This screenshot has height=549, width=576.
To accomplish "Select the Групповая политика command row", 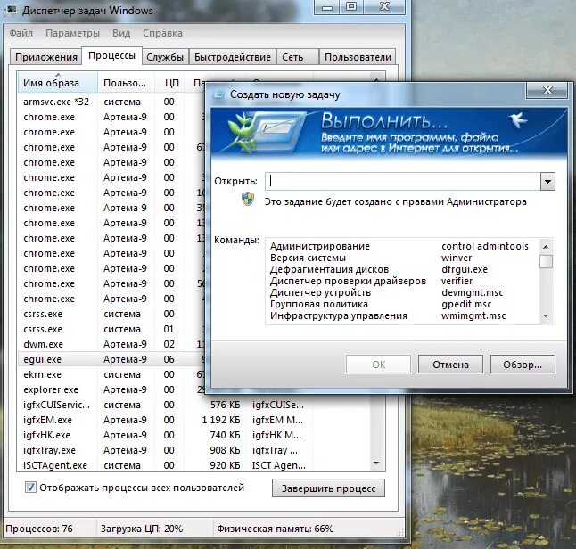I will click(x=403, y=304).
